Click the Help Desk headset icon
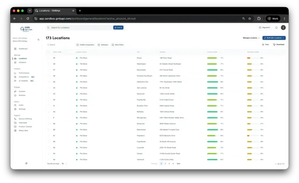Screen dimensions: 299x183 [x=15, y=123]
